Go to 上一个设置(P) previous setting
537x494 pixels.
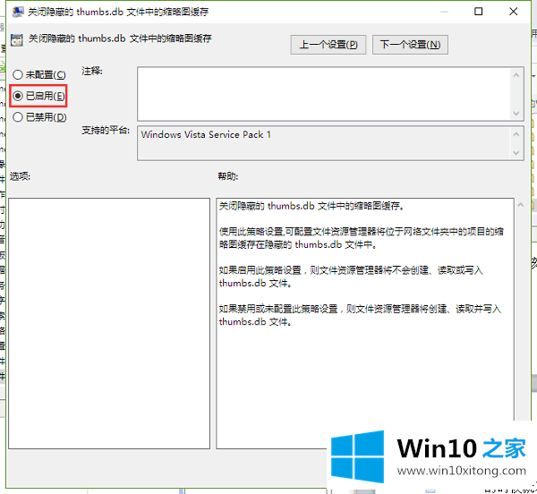328,45
